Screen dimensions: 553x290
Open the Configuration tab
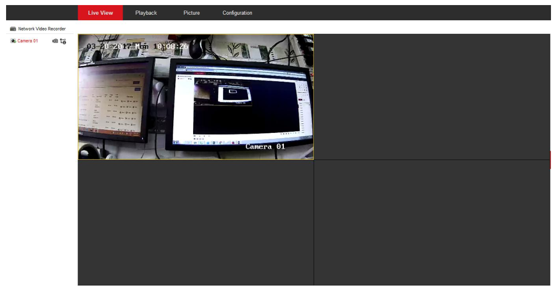(237, 13)
